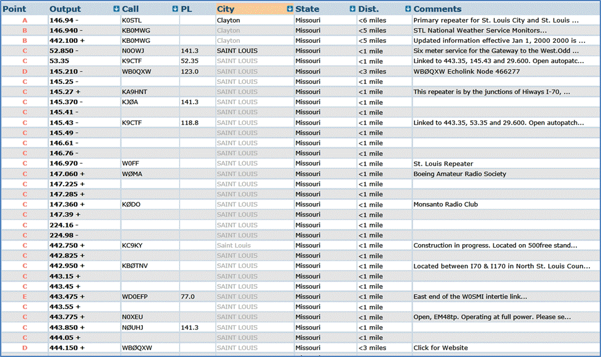Click call sign KØDO

point(131,204)
